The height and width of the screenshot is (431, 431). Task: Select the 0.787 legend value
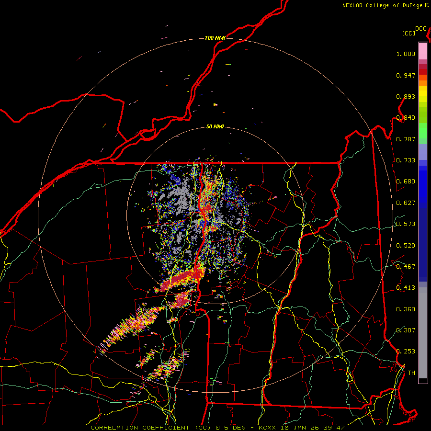(406, 139)
